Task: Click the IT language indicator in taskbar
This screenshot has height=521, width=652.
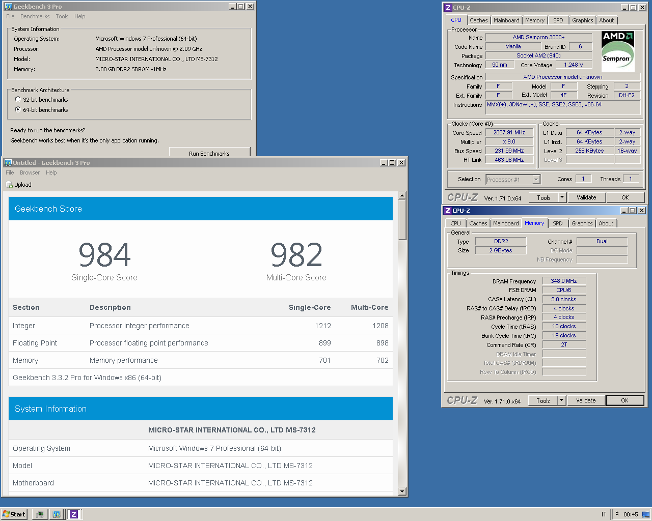Action: click(604, 514)
